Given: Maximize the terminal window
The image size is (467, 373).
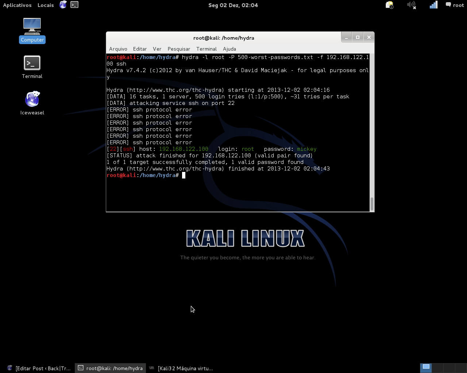Looking at the screenshot, I should pos(358,37).
